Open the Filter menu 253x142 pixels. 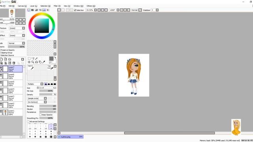(57, 6)
